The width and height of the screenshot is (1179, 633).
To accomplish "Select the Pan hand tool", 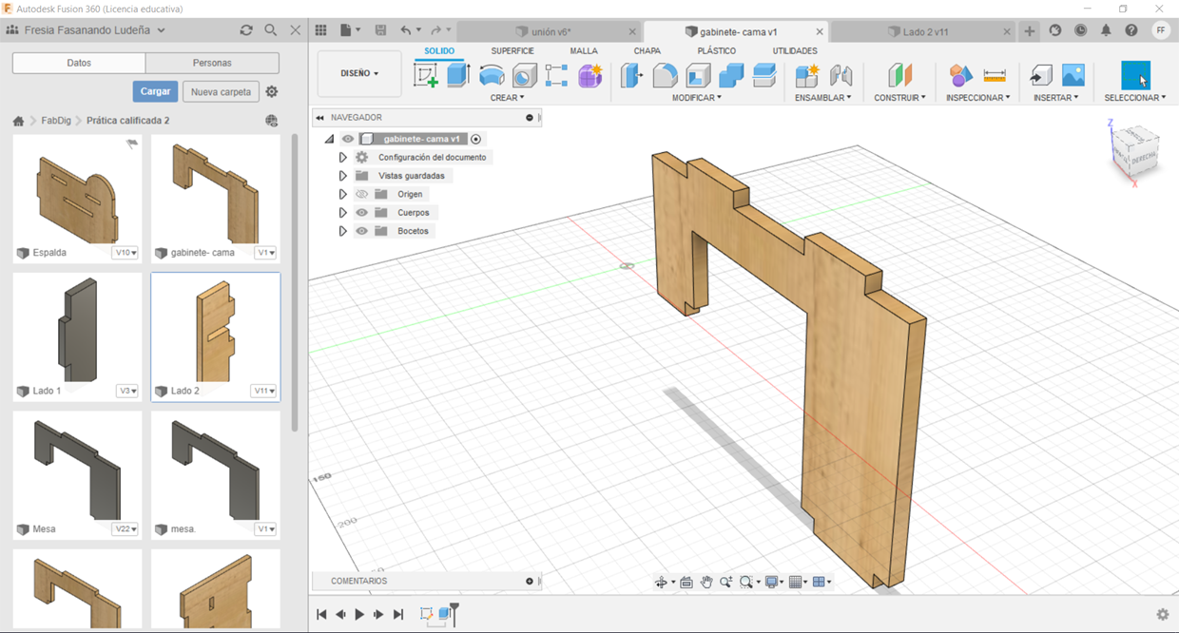I will pos(706,582).
